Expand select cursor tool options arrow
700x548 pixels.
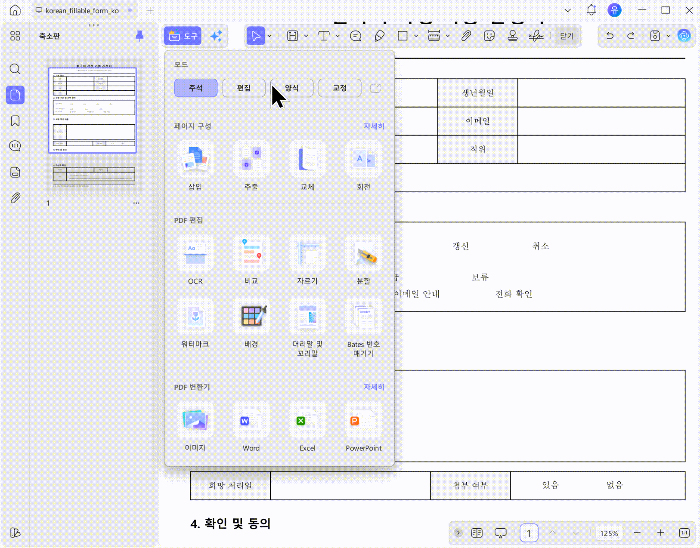pyautogui.click(x=269, y=36)
